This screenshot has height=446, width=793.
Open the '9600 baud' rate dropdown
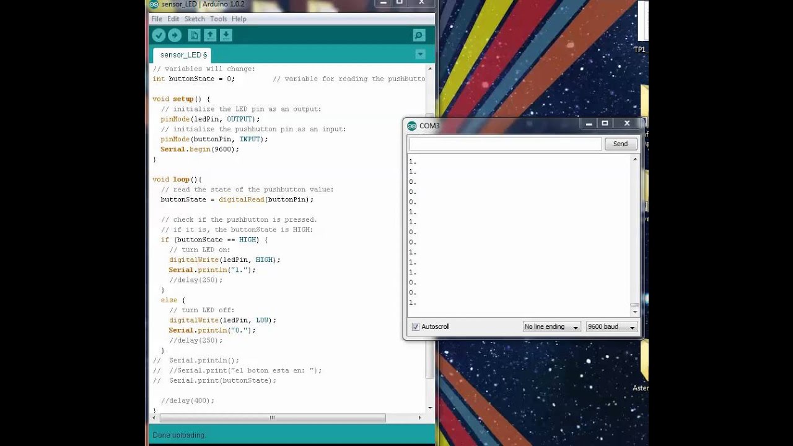click(x=611, y=326)
